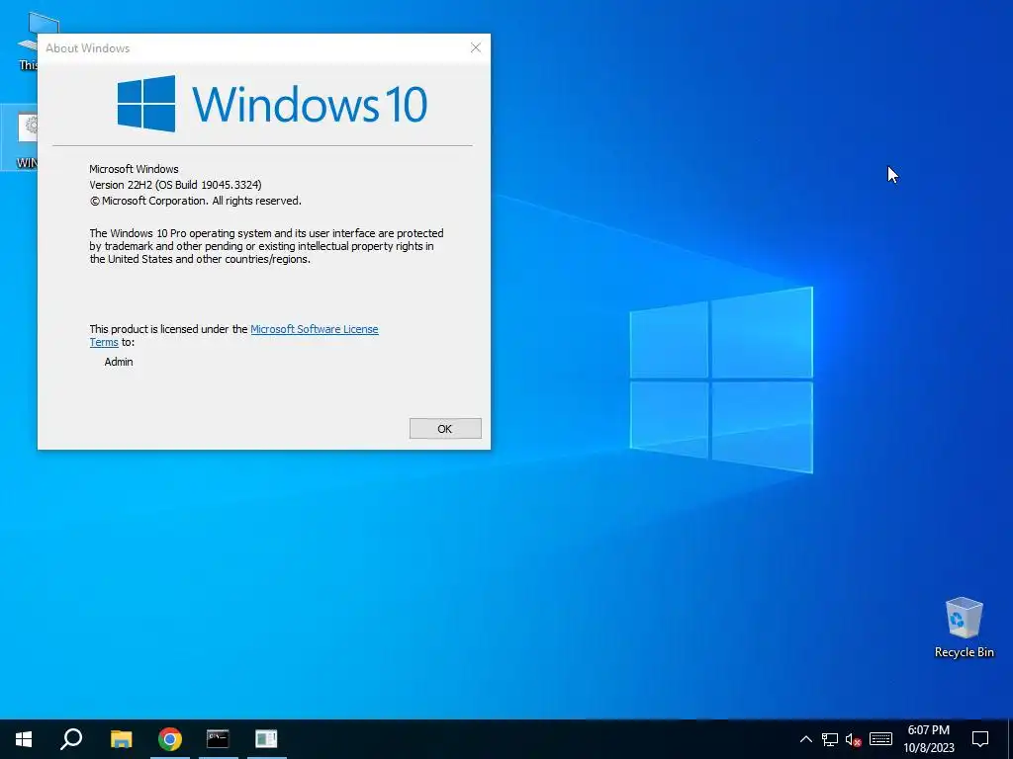Open the clock showing 6:07 PM
Screen dimensions: 1013x759
pyautogui.click(x=928, y=739)
